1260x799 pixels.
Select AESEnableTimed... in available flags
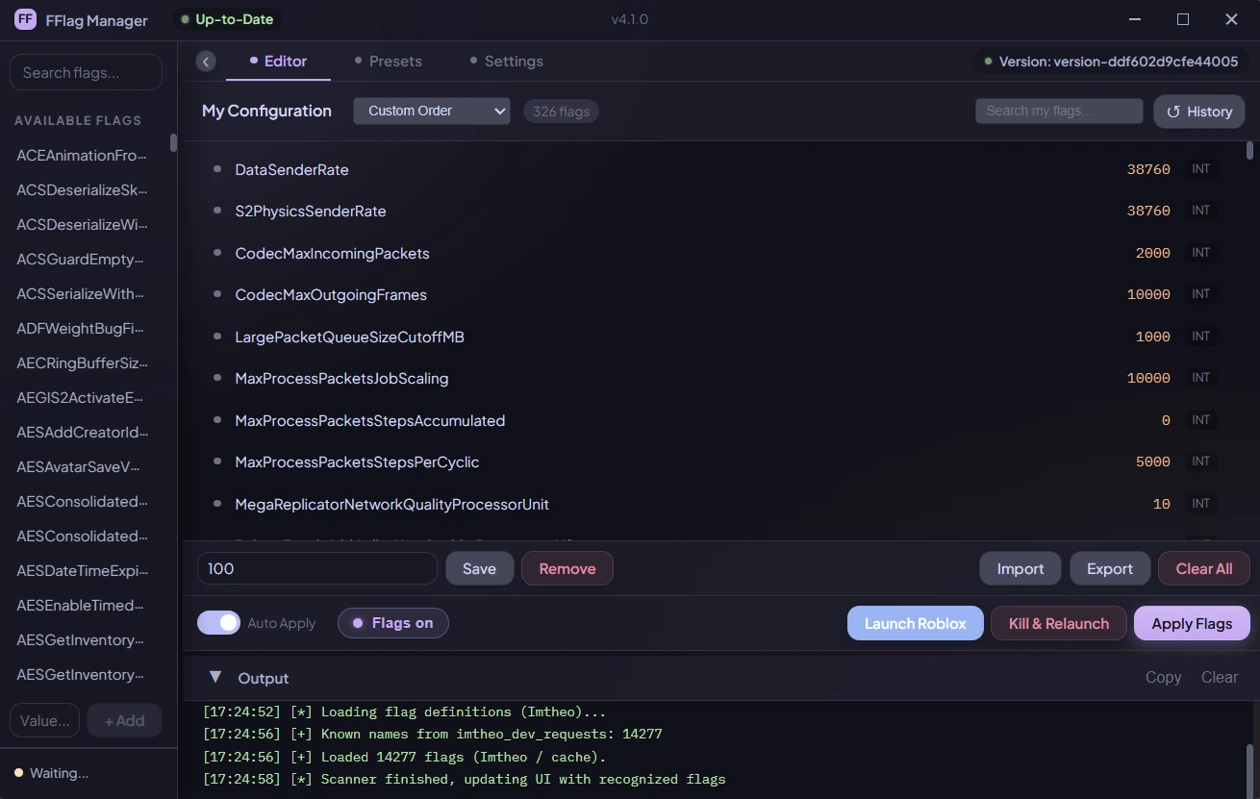(82, 606)
